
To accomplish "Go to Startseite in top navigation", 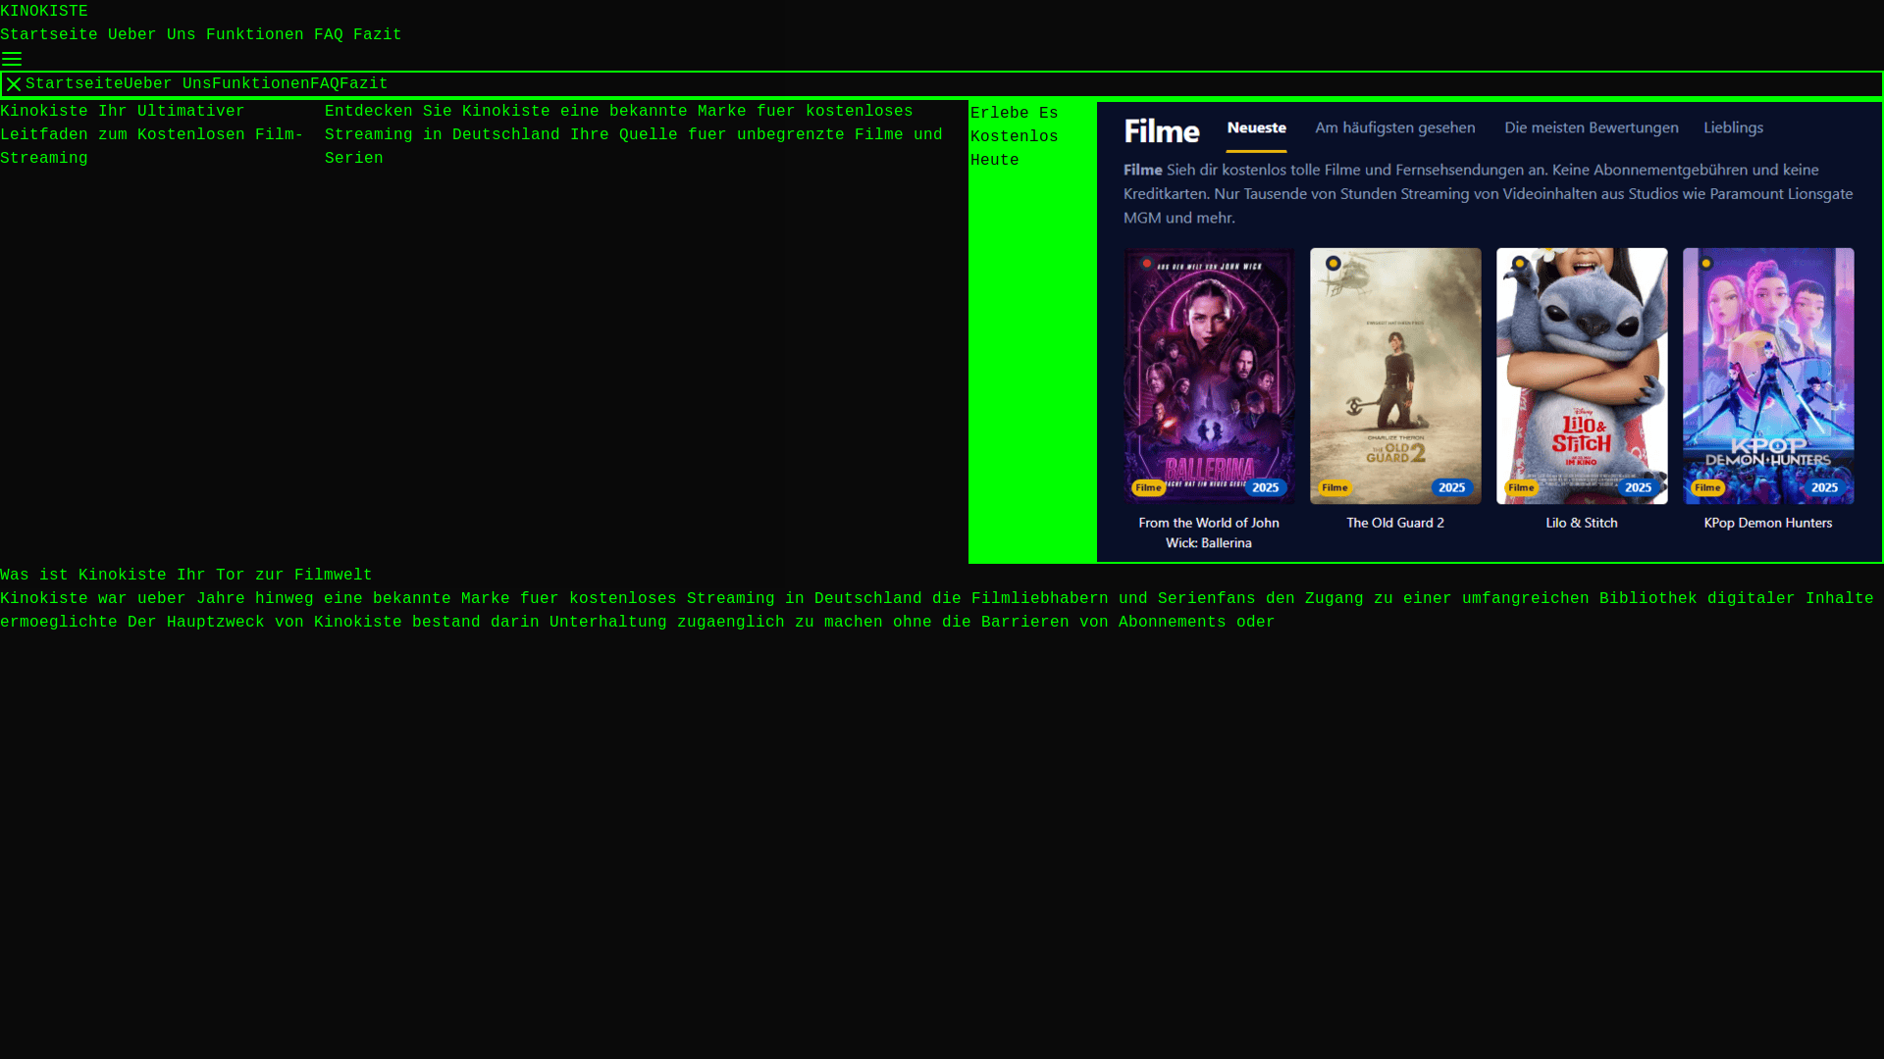I will [49, 35].
